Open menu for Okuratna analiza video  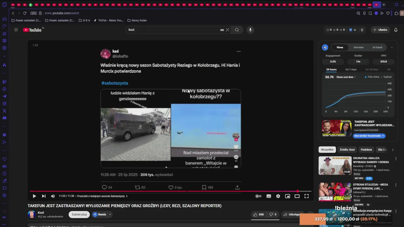pos(396,159)
